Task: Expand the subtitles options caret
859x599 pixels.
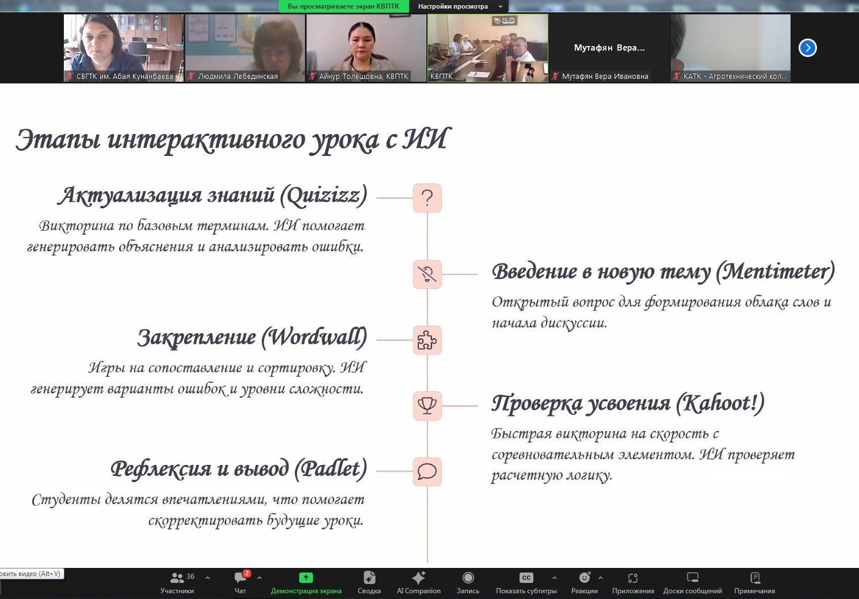Action: coord(554,578)
